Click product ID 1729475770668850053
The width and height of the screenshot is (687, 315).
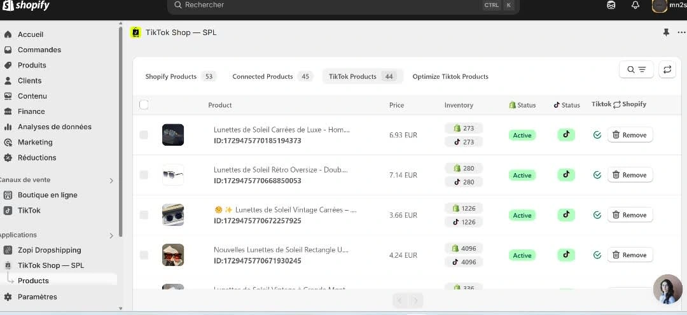[x=257, y=181]
